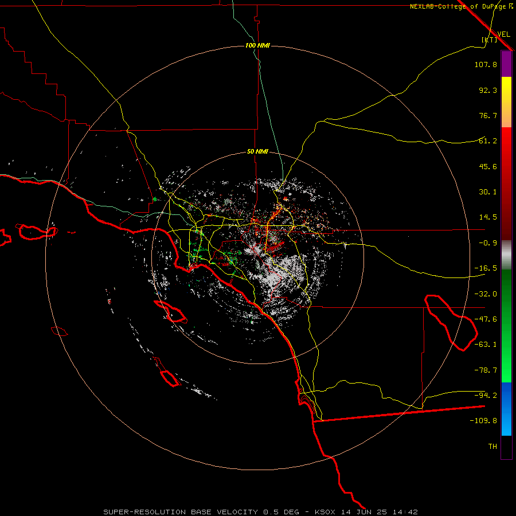Click the -109.8 scale value
The image size is (516, 516).
(483, 421)
